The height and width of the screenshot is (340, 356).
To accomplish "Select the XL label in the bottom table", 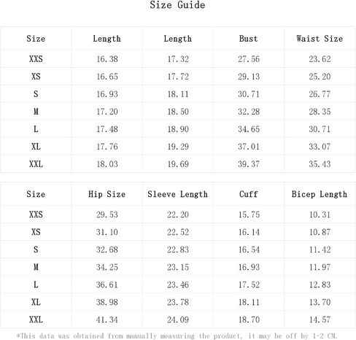I will (x=36, y=302).
